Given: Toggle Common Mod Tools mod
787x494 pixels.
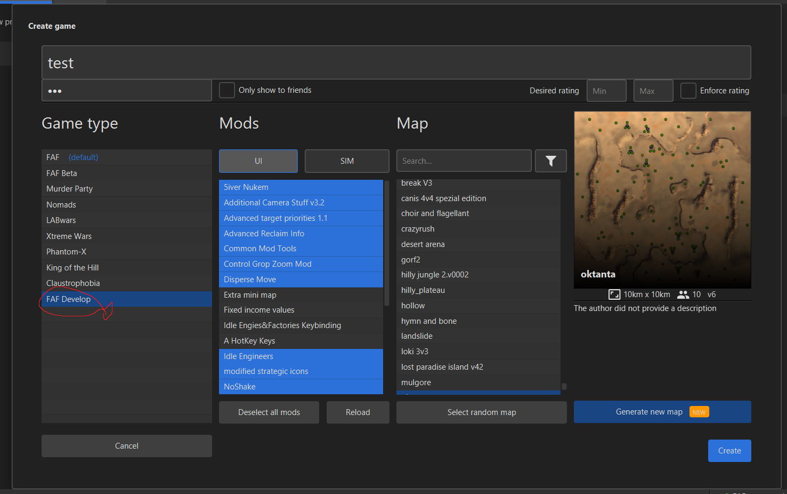Looking at the screenshot, I should pyautogui.click(x=301, y=249).
